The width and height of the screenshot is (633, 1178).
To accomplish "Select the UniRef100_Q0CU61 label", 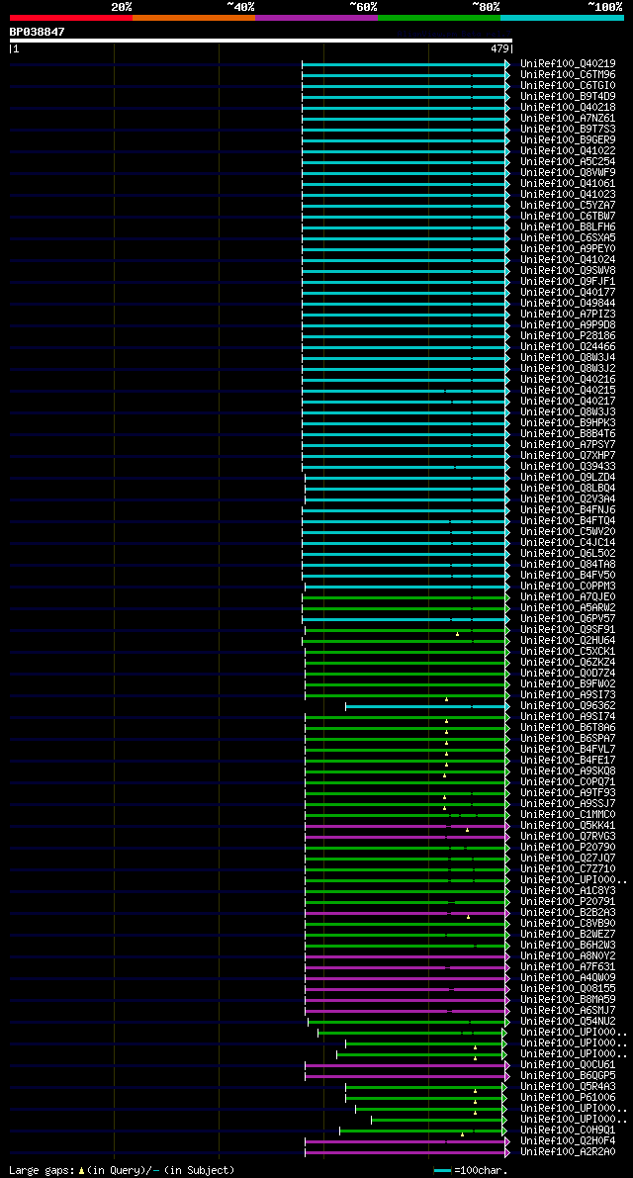I will [x=568, y=1066].
